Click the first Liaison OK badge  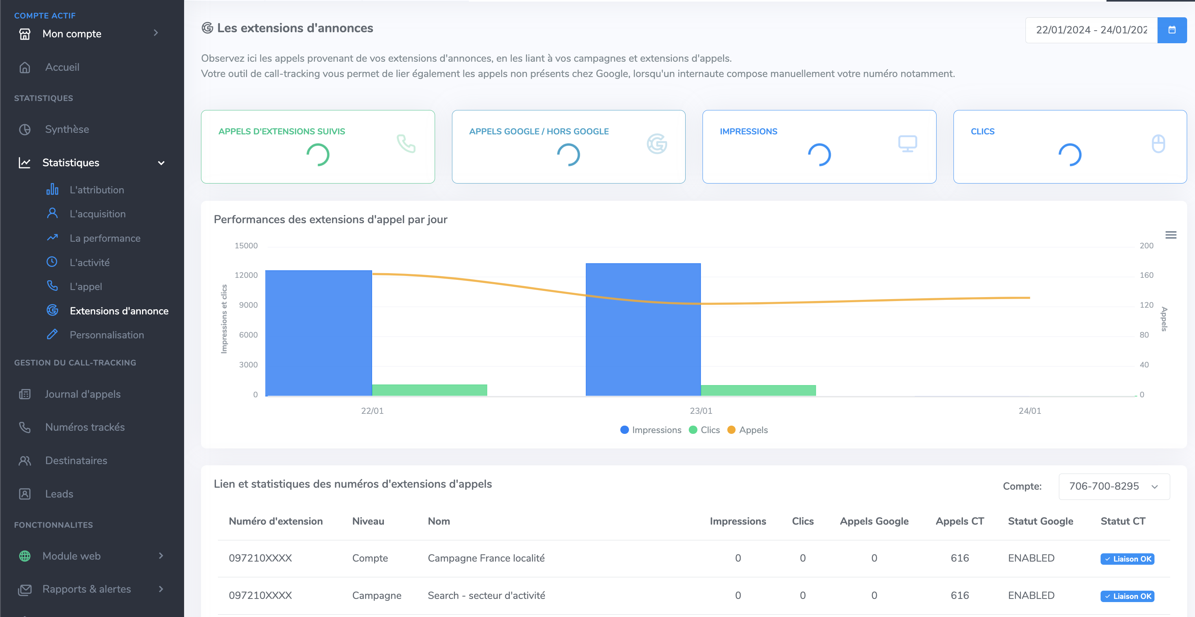click(x=1127, y=558)
